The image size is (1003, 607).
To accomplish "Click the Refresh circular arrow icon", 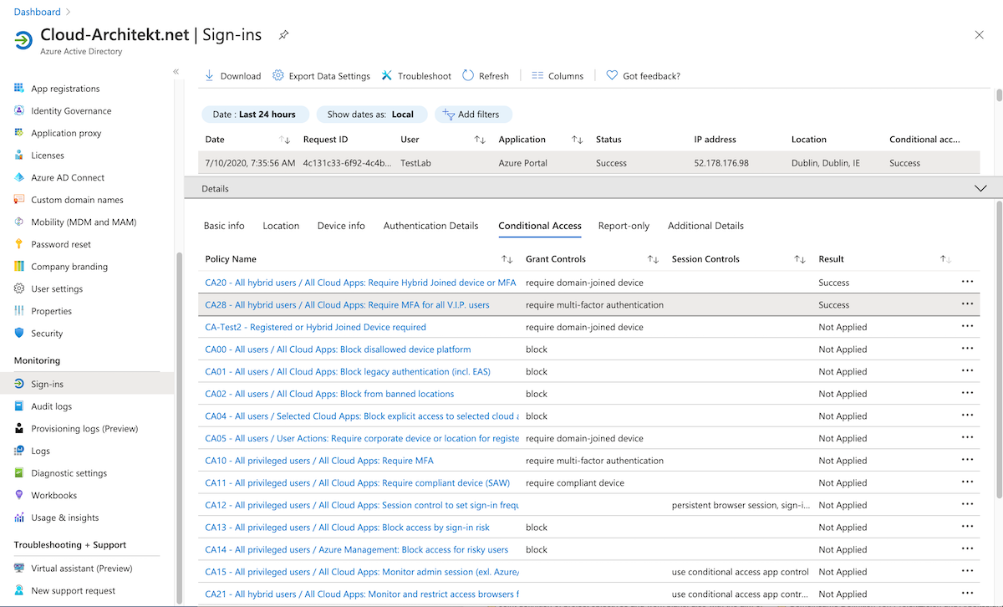I will [468, 75].
